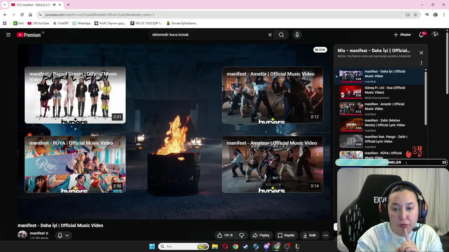The width and height of the screenshot is (449, 252).
Task: Hide end screen suggestions with Gizle
Action: click(x=320, y=50)
